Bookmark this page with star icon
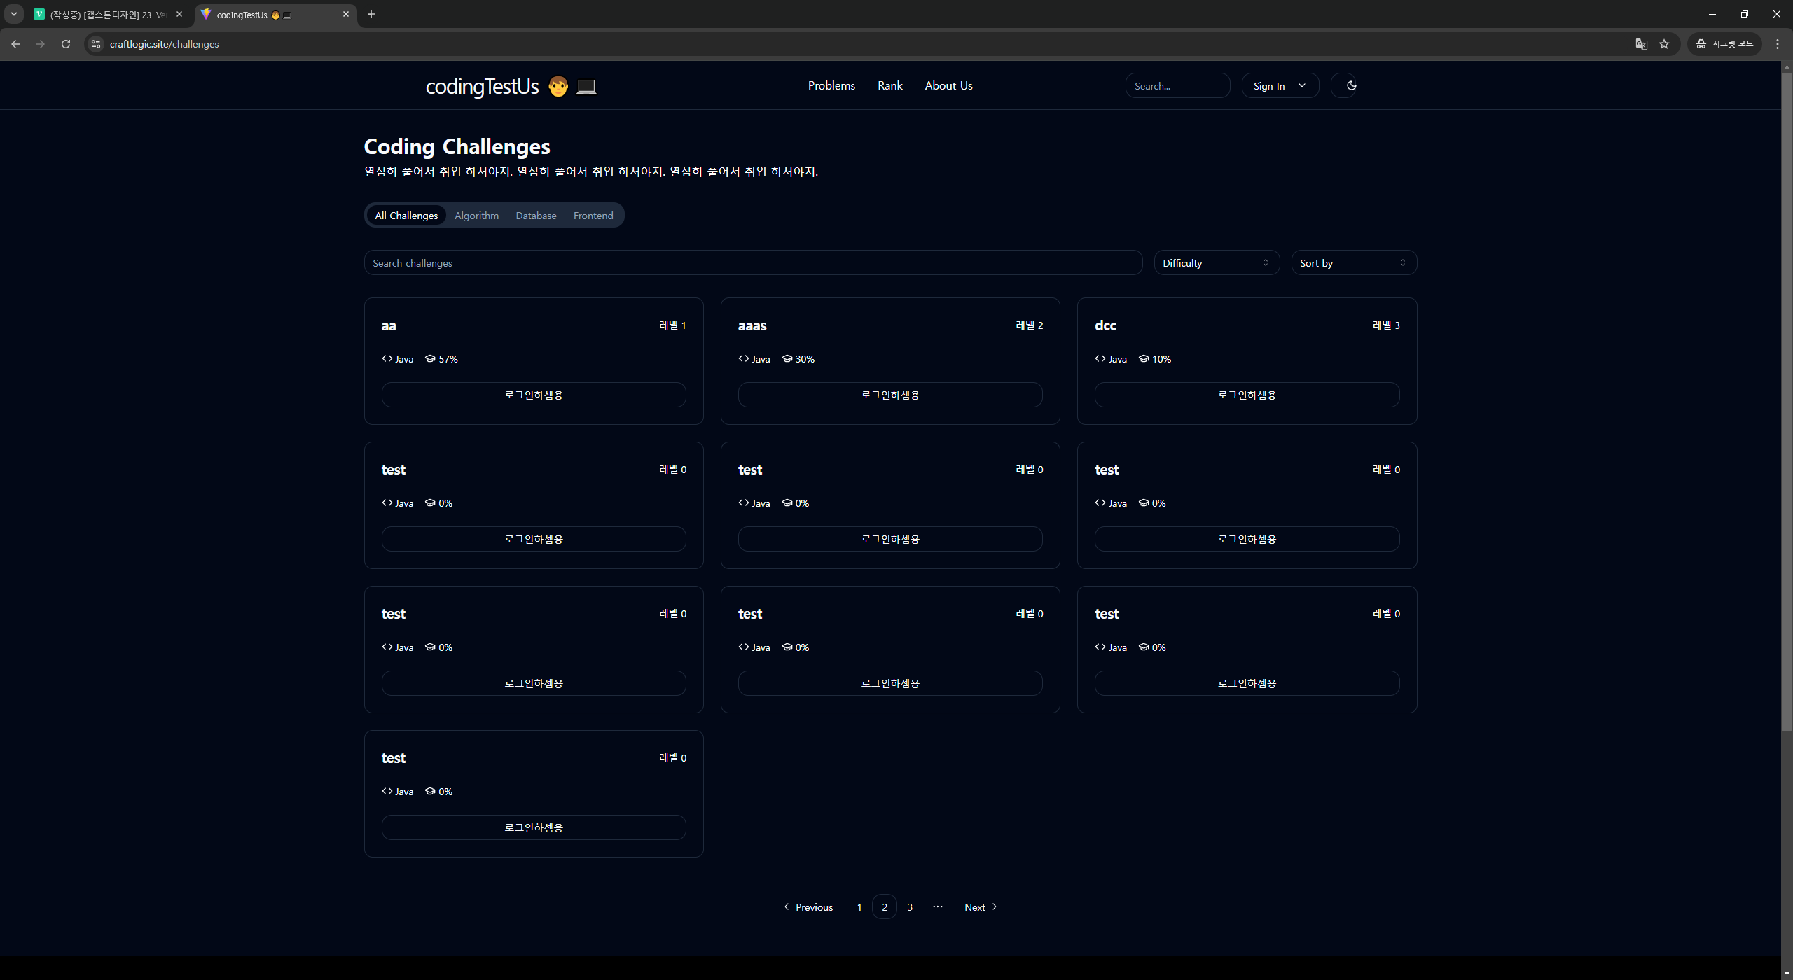Screen dimensions: 1793x980 (x=1664, y=44)
